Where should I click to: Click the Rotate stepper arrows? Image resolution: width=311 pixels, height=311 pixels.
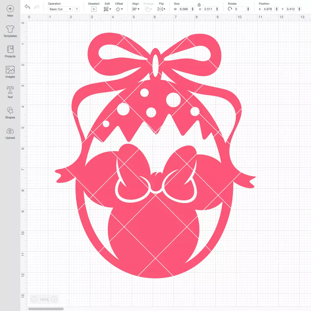(248, 9)
